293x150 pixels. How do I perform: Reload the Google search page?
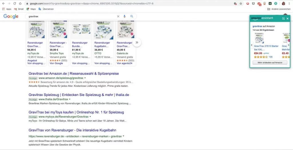pos(15,3)
